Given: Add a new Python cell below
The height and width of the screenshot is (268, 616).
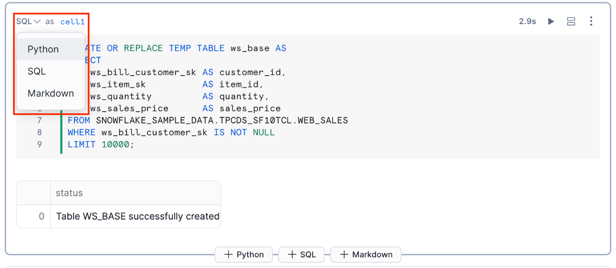Looking at the screenshot, I should pos(244,254).
